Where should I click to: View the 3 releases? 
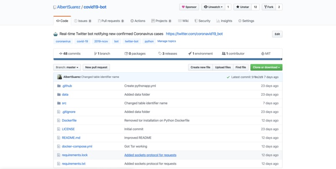pos(168,53)
